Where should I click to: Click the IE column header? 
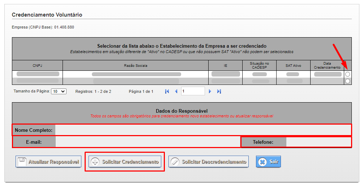(226, 65)
